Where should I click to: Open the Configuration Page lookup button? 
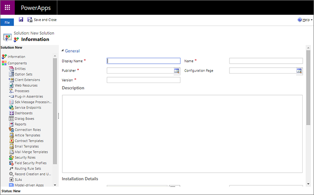299,71
